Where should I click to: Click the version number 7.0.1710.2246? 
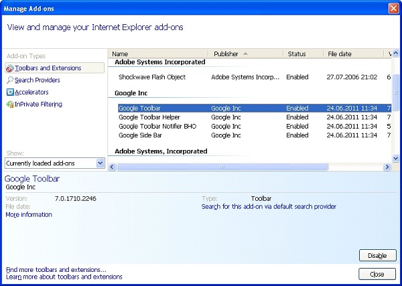coord(75,199)
